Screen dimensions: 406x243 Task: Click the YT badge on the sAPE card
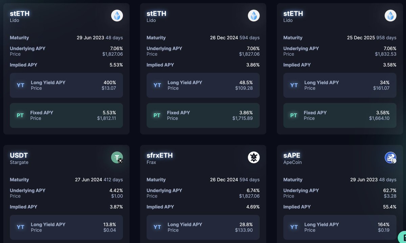click(x=294, y=227)
